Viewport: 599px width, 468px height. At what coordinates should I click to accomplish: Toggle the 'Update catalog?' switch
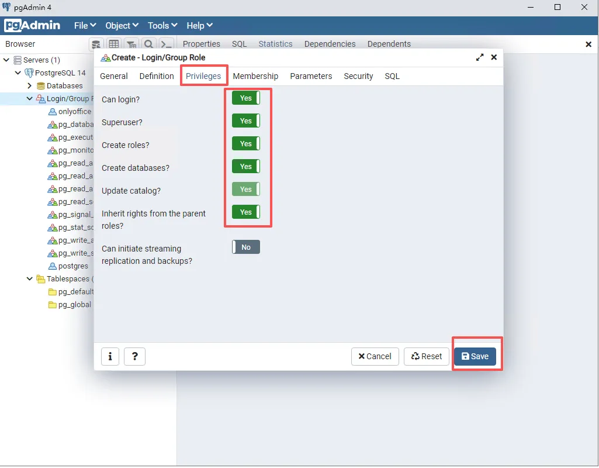tap(246, 190)
